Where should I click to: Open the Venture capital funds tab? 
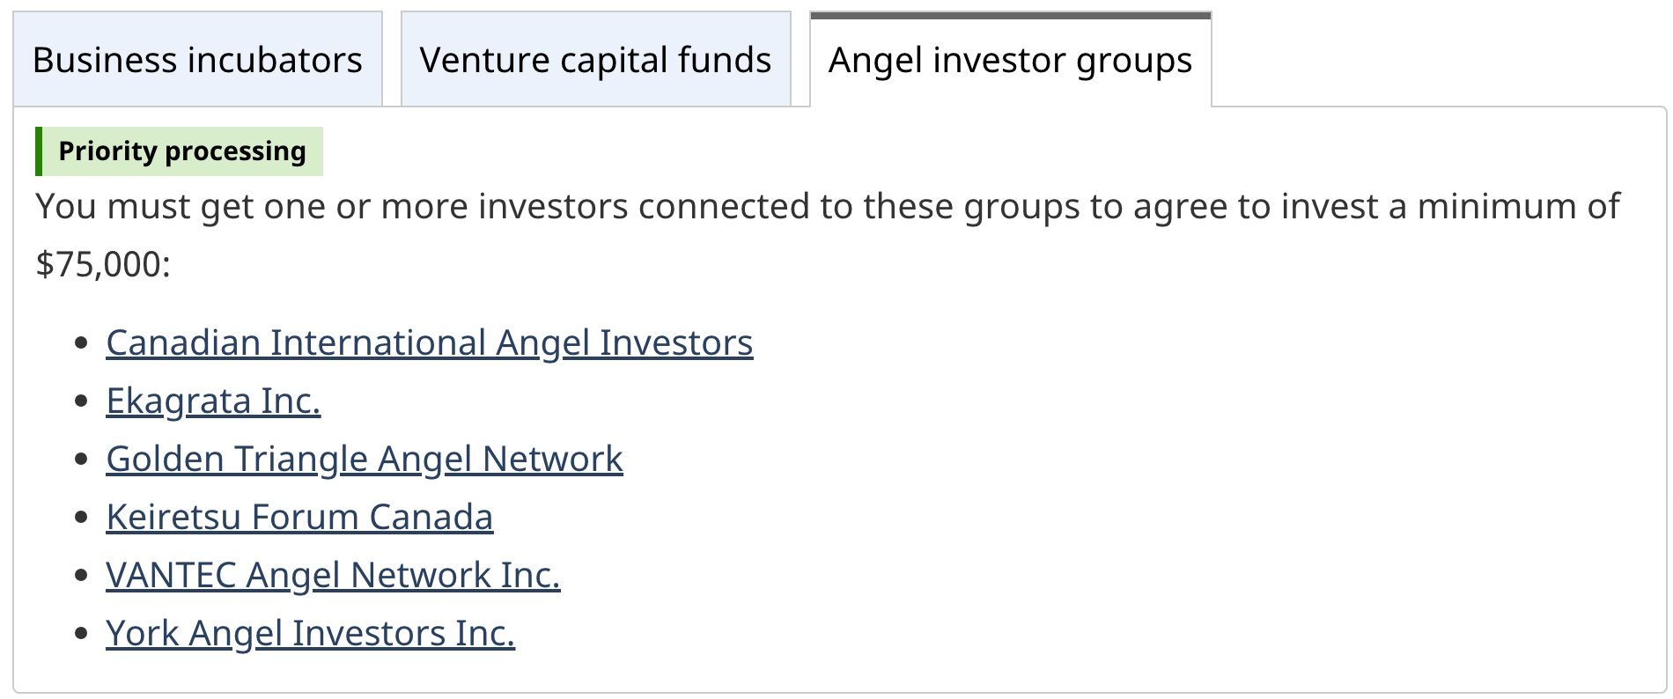(595, 60)
